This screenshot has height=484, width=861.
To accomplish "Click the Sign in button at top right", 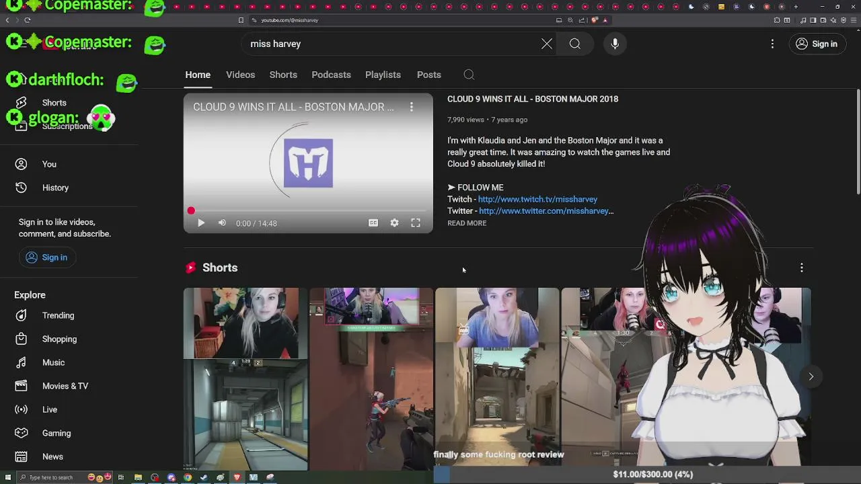I will tap(817, 44).
